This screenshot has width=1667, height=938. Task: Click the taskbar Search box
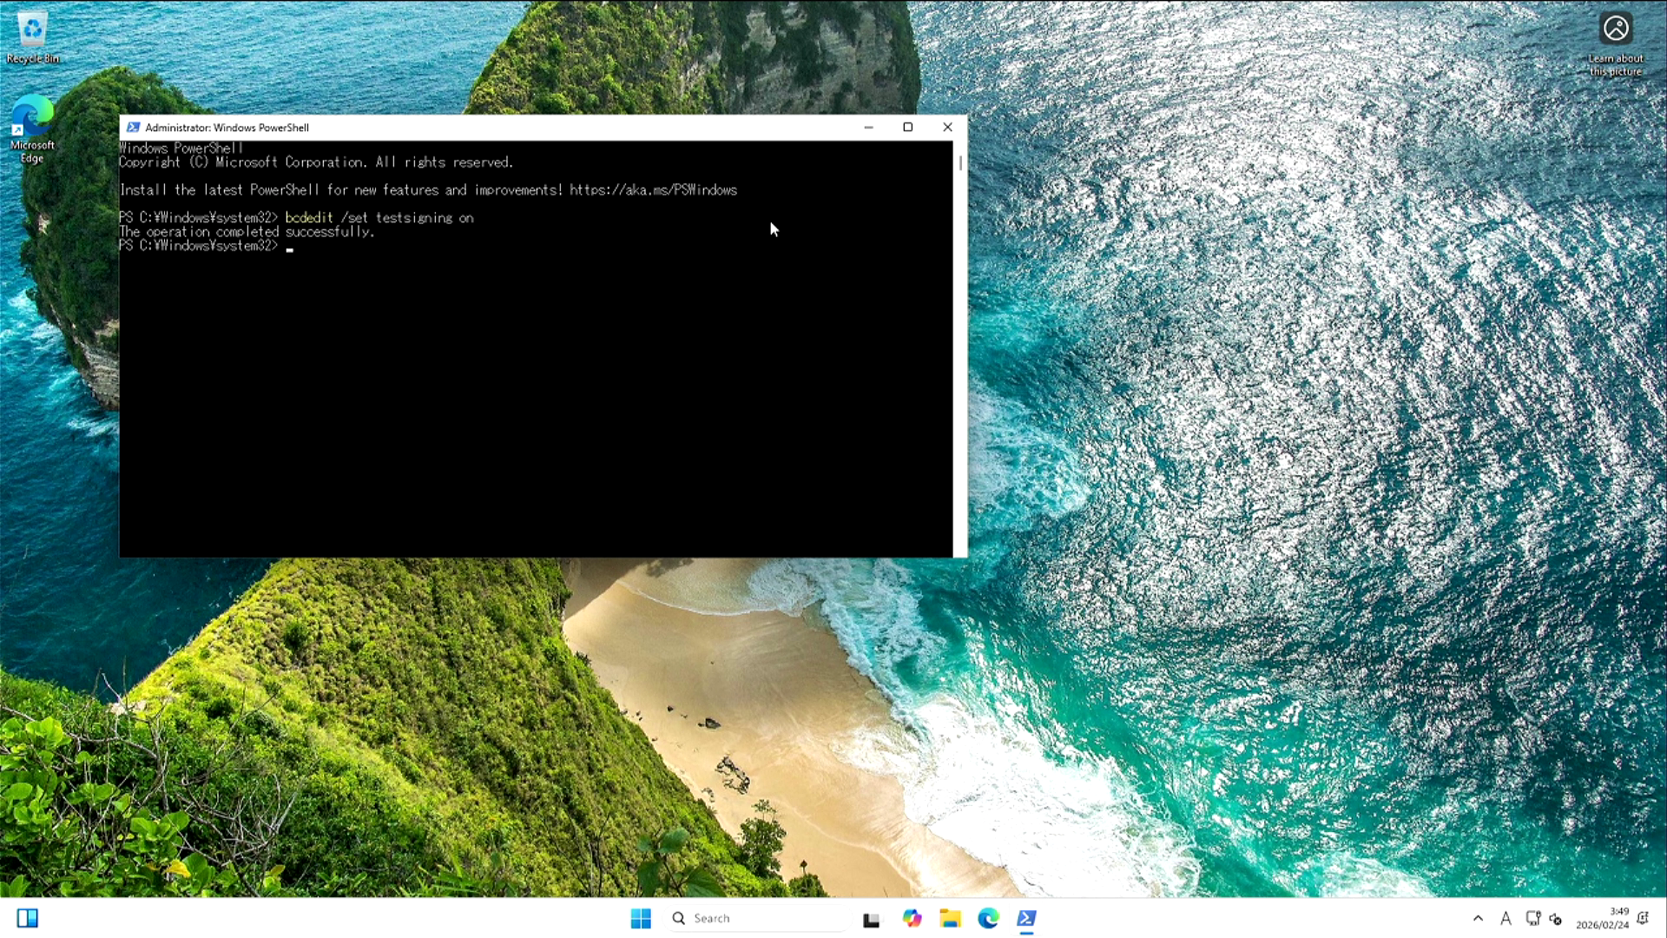point(755,918)
